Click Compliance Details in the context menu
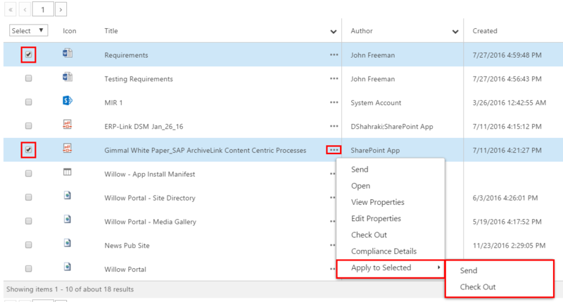 pos(384,251)
